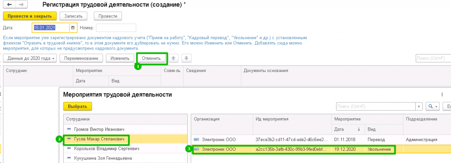The width and height of the screenshot is (451, 163).
Task: Select employee Гусев Макар Степанович
Action: coord(126,139)
